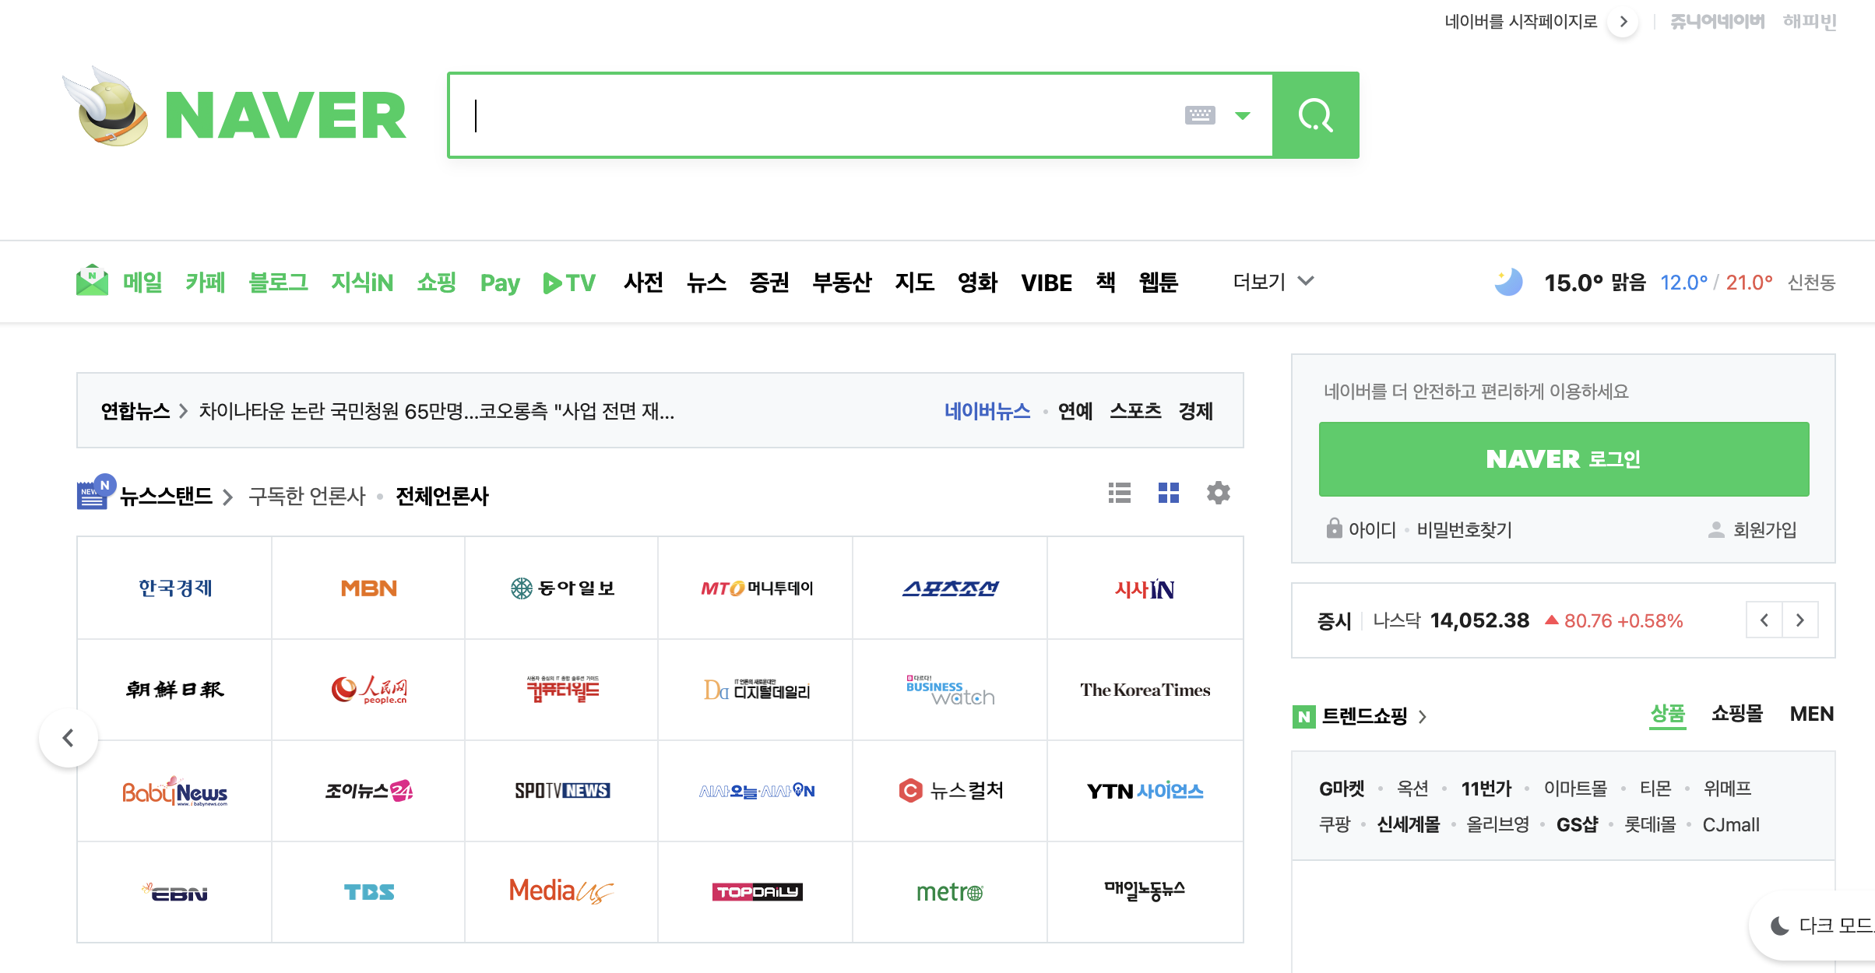Click the mail envelope icon
This screenshot has width=1875, height=973.
[92, 281]
